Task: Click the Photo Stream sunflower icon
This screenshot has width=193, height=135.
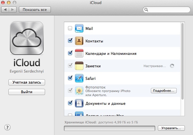Action: 79,91
